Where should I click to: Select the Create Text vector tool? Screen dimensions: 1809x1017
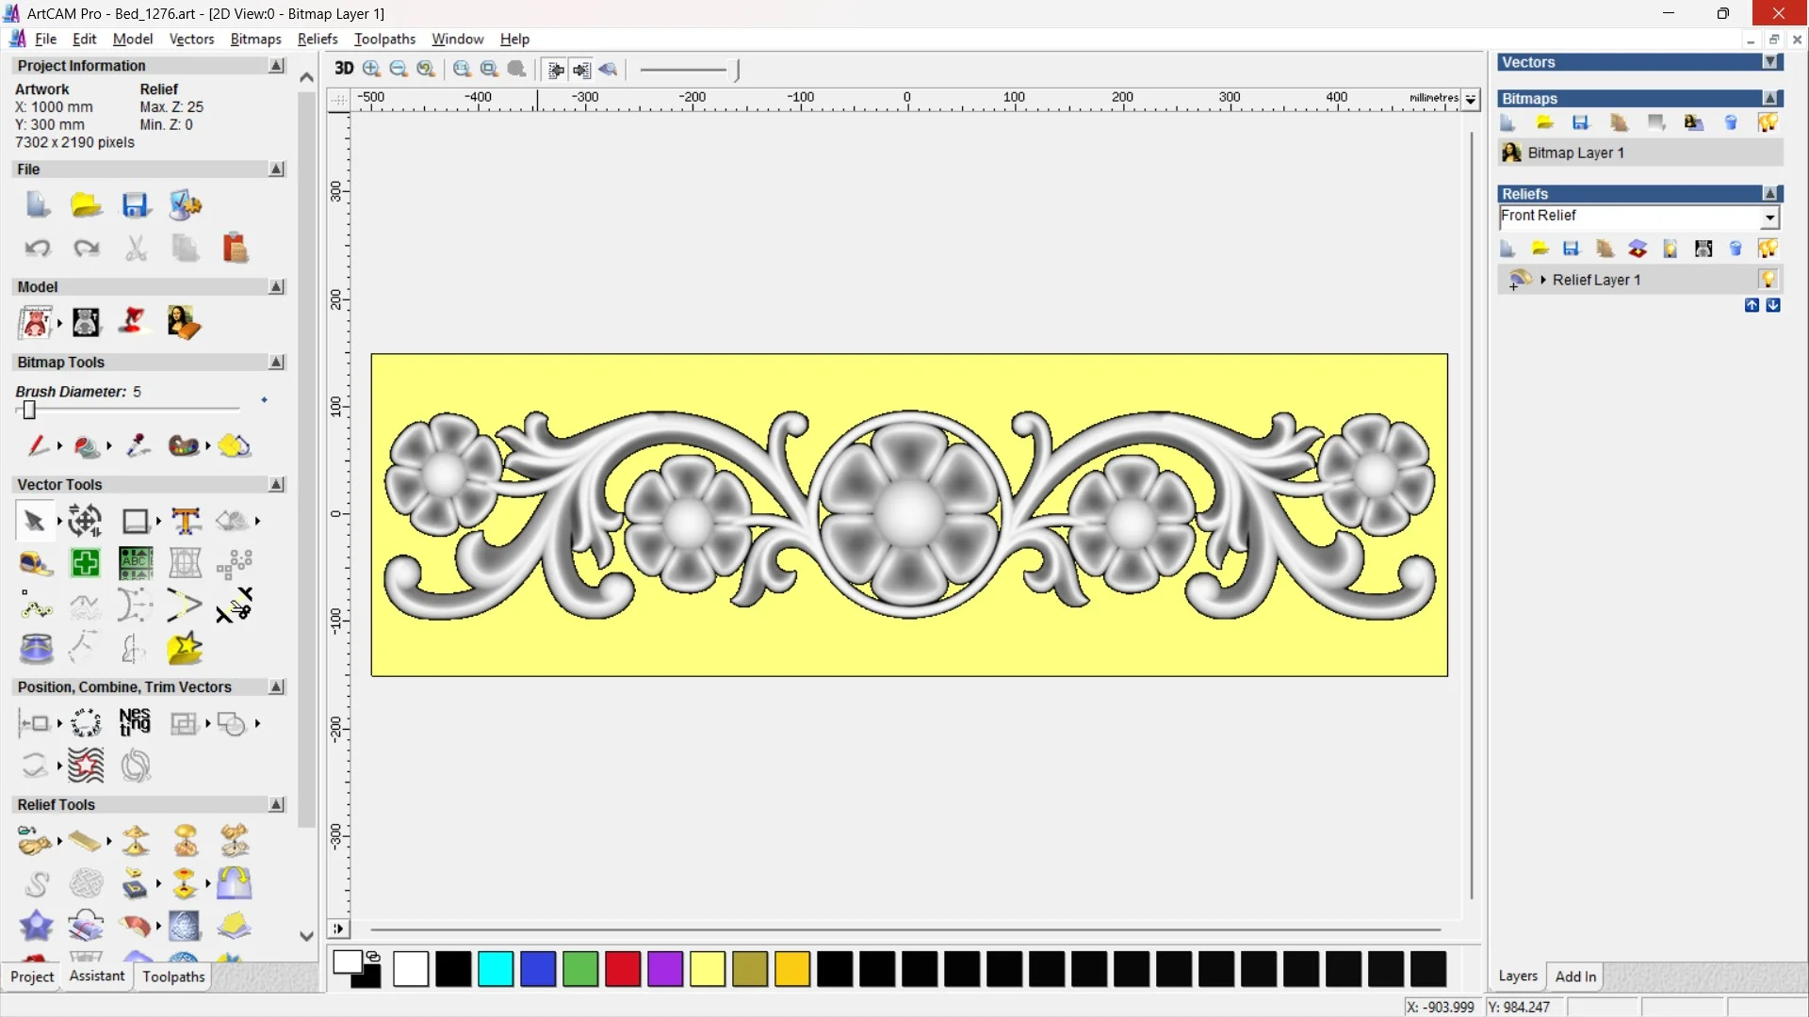[x=186, y=521]
